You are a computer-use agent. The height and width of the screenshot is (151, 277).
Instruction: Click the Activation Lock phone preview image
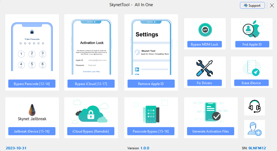point(91,48)
